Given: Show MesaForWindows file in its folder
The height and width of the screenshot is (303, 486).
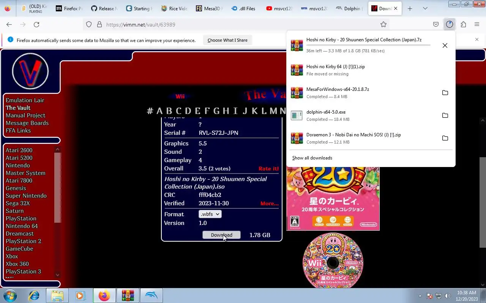Looking at the screenshot, I should (445, 93).
